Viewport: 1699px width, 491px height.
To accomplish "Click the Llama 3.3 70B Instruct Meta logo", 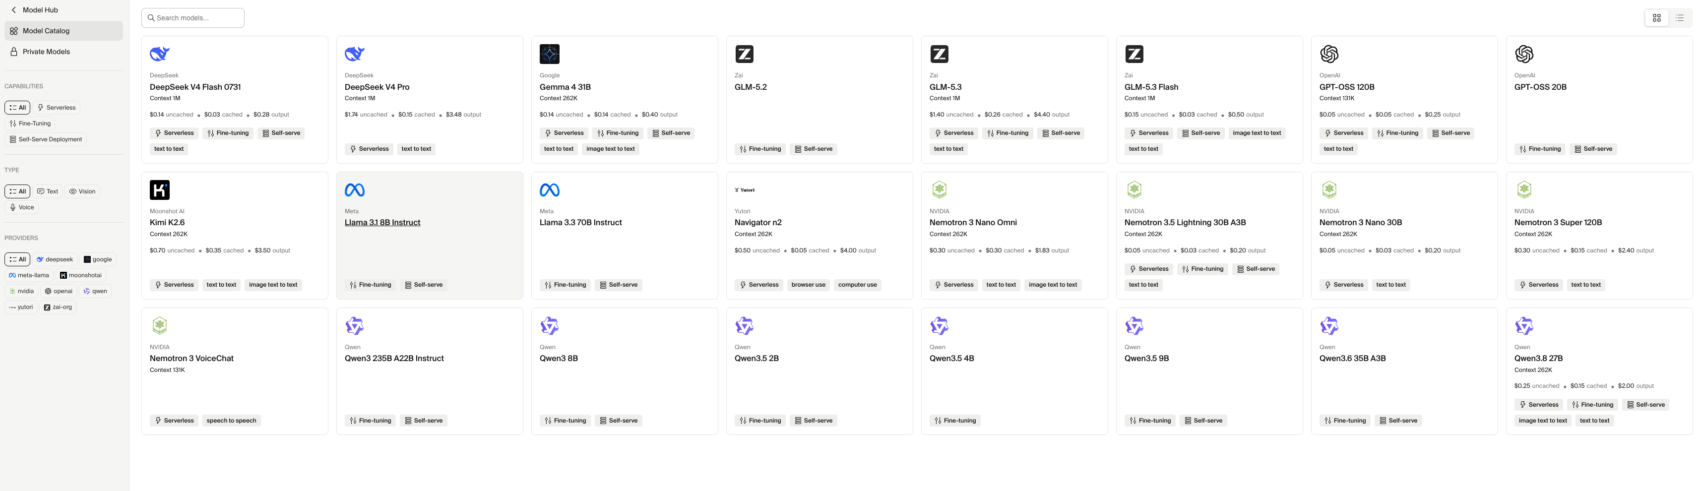I will (x=550, y=190).
